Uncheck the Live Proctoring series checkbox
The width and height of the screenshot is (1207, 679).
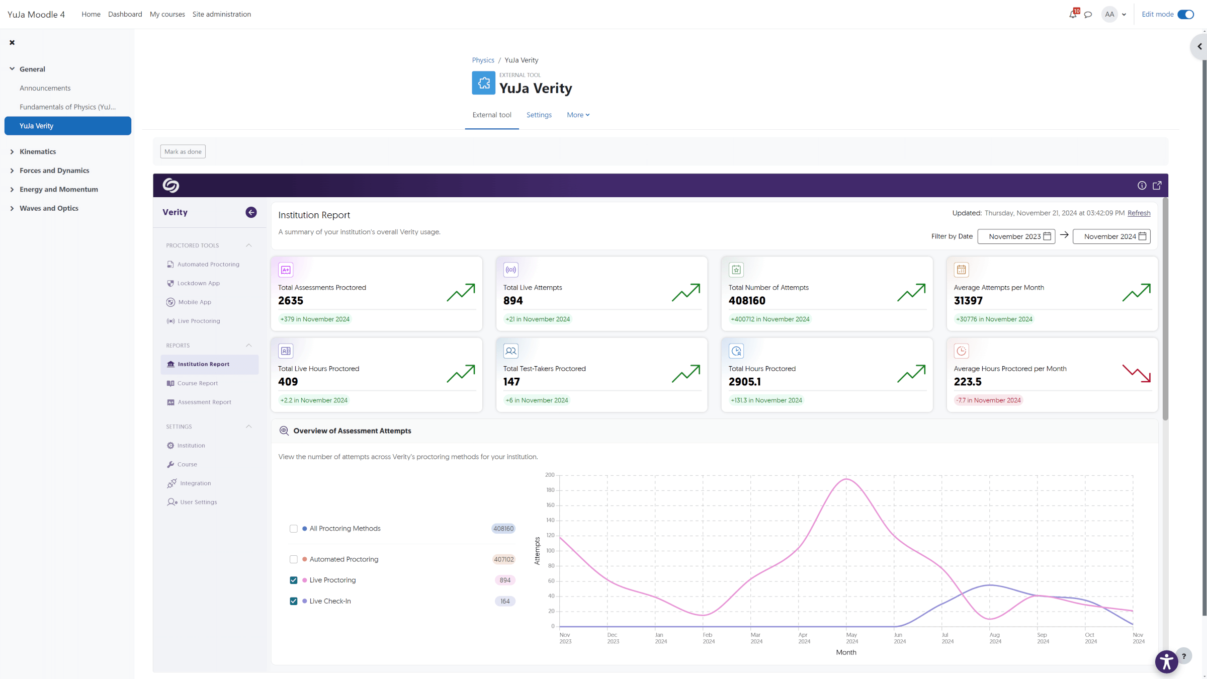(x=294, y=580)
